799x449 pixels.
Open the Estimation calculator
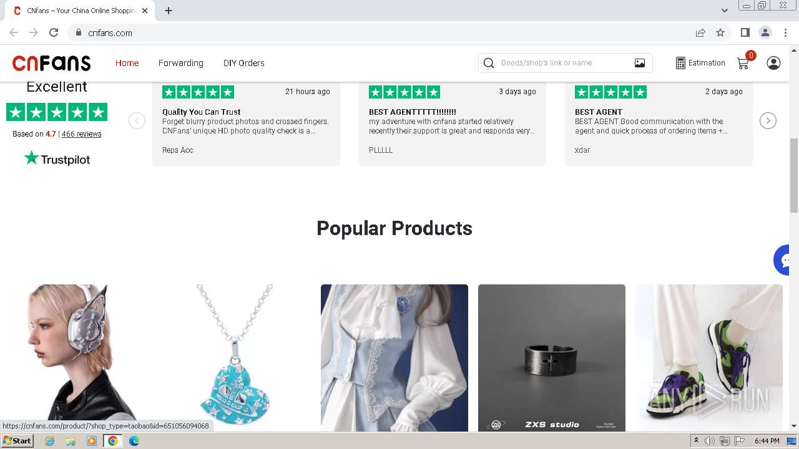coord(700,63)
